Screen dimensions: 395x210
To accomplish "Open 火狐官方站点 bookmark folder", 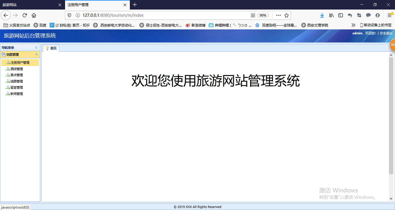I will (17, 25).
